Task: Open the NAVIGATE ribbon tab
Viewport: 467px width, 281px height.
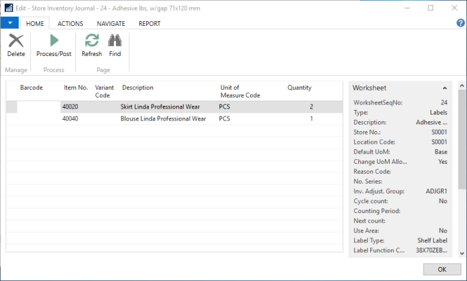Action: (x=111, y=23)
